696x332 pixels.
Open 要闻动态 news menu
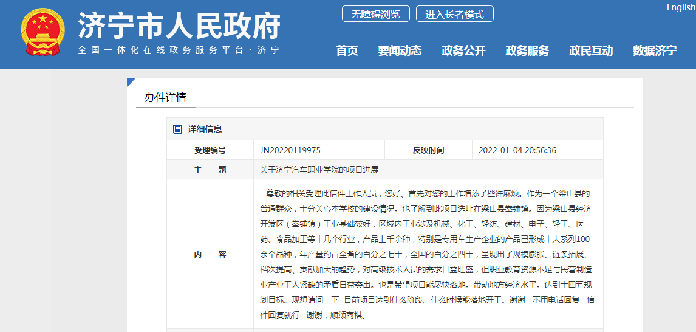tap(400, 50)
